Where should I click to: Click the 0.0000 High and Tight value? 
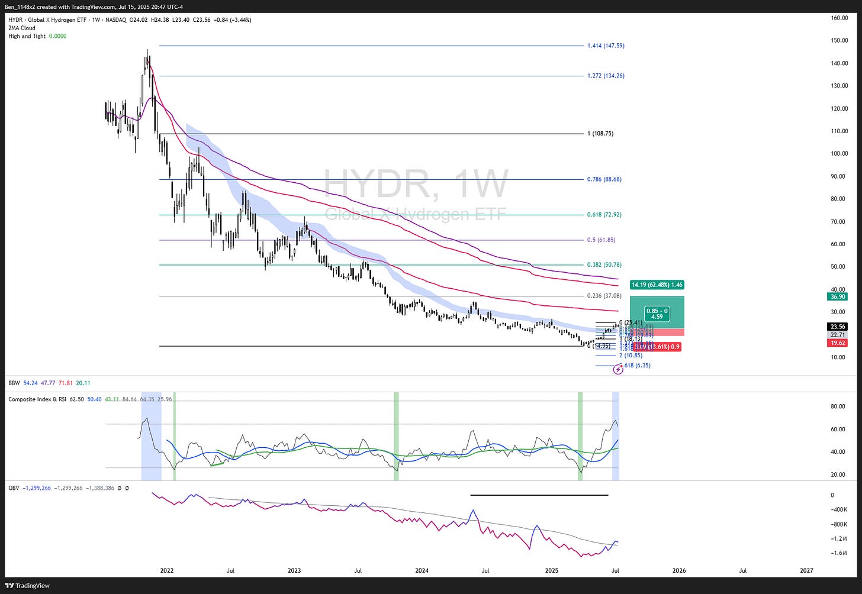(x=57, y=36)
